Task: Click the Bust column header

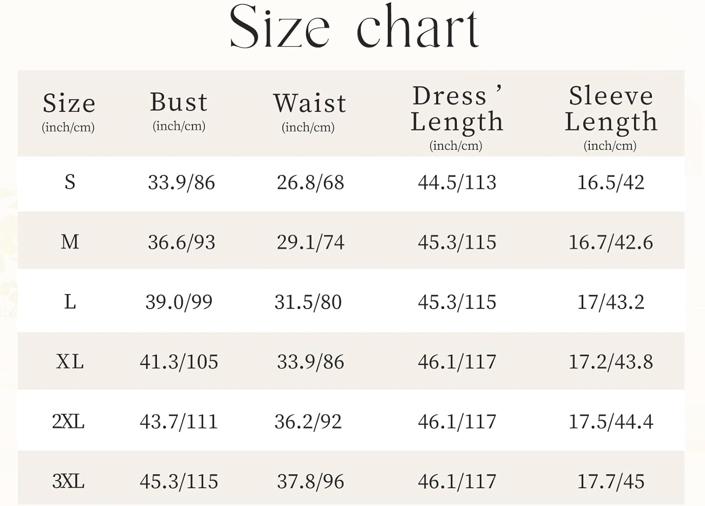Action: tap(179, 102)
